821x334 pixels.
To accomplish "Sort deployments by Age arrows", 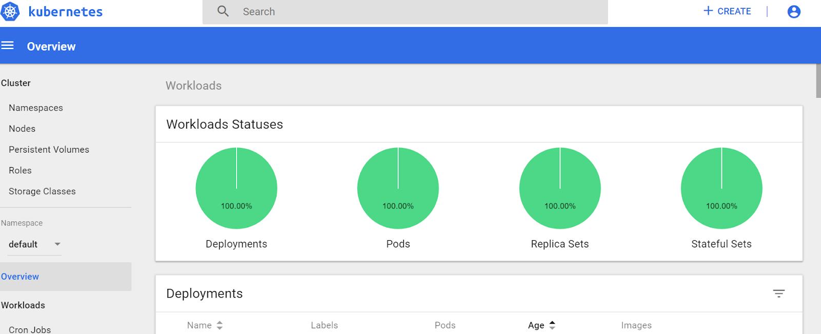I will pyautogui.click(x=552, y=325).
